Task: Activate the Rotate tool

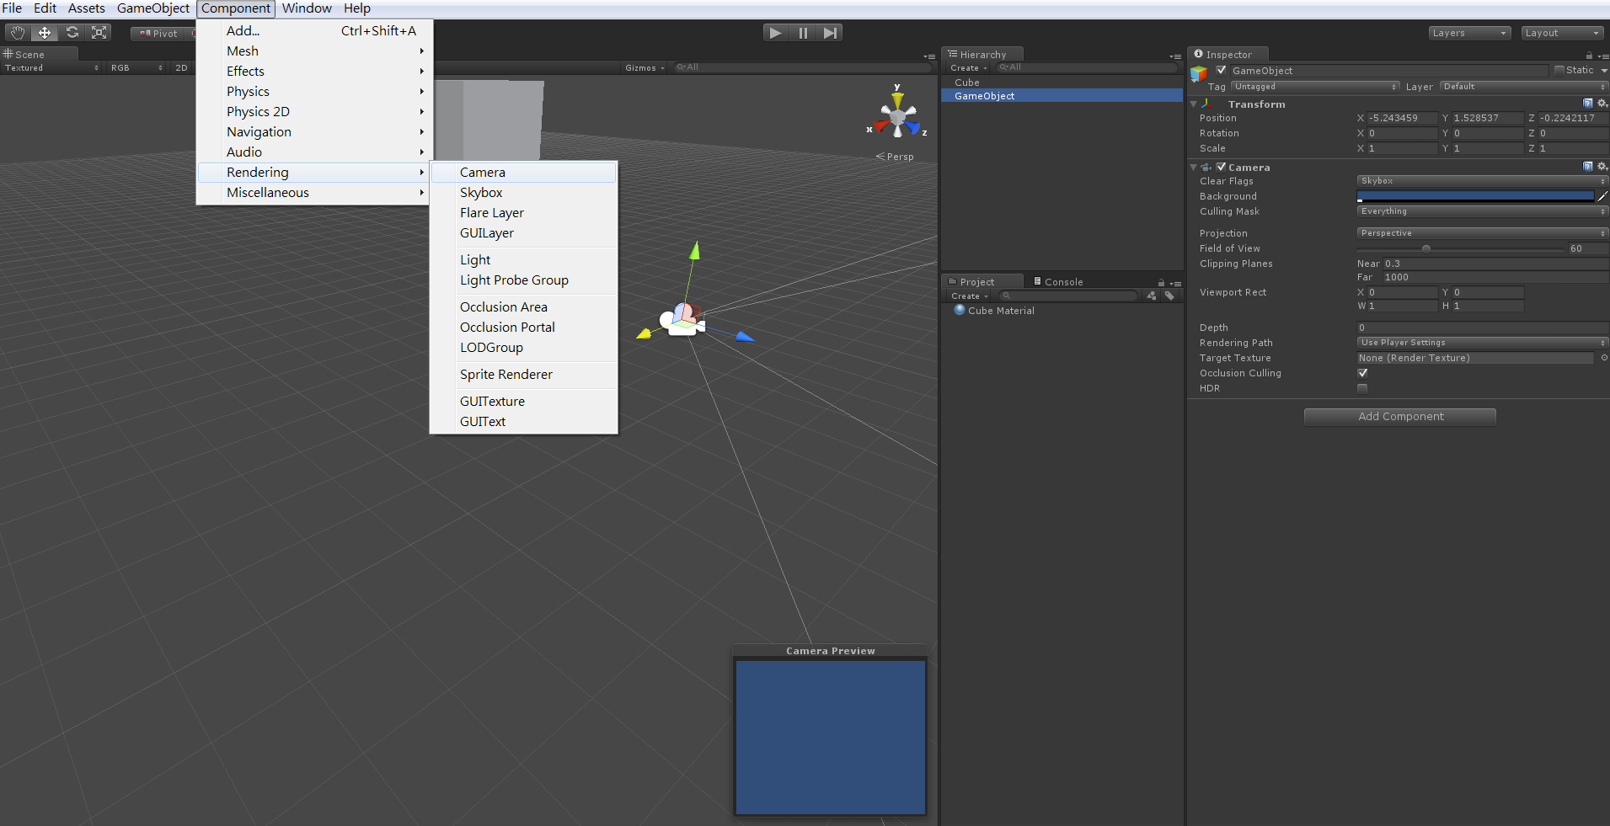Action: pyautogui.click(x=72, y=32)
